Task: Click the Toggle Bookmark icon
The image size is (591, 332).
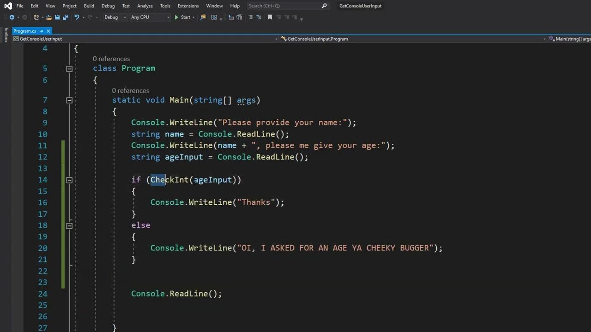Action: 270,17
